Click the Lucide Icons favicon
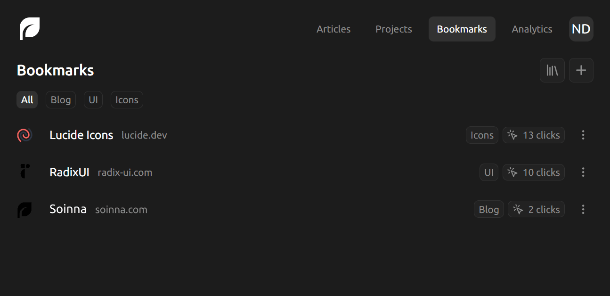 click(24, 135)
